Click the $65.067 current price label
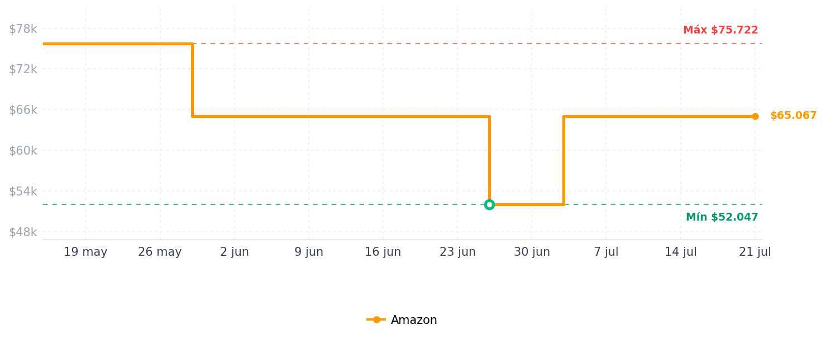The height and width of the screenshot is (339, 826). tap(793, 116)
